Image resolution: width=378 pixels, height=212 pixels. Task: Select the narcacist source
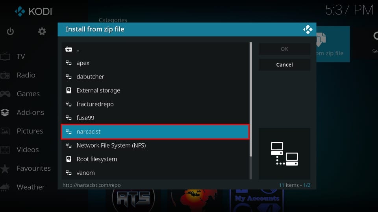[155, 132]
